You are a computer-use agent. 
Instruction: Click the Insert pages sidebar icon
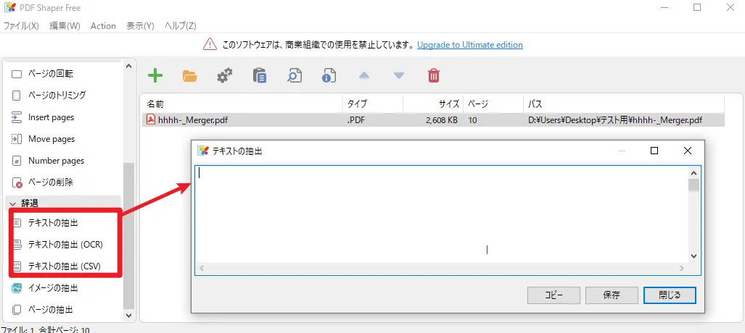(x=17, y=117)
